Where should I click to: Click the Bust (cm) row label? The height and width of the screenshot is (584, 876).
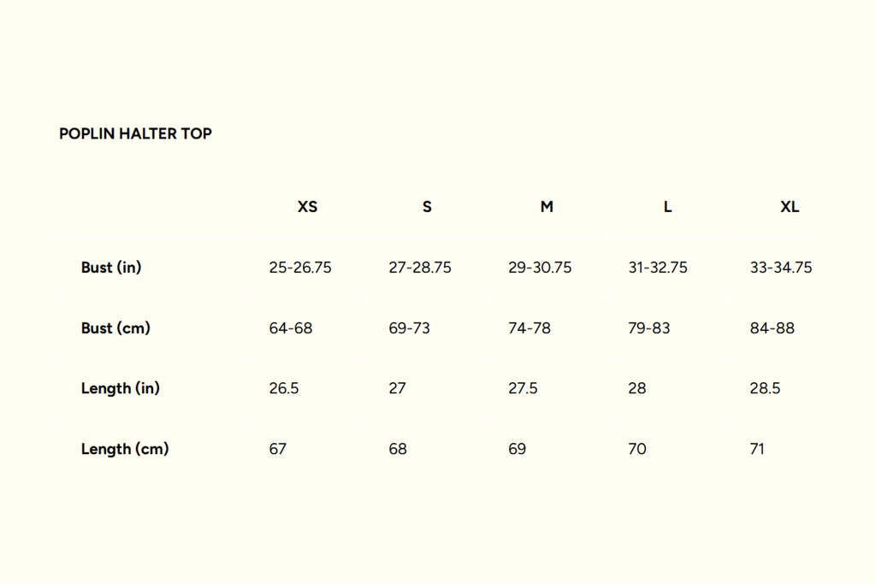tap(115, 328)
